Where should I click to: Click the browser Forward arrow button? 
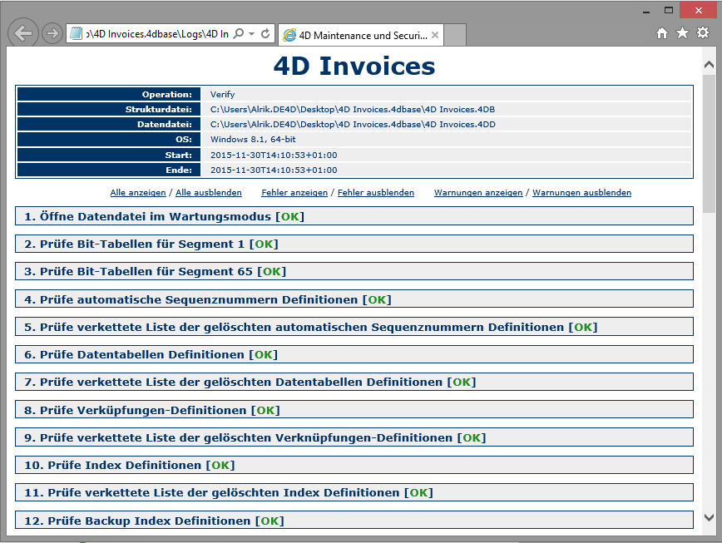52,33
